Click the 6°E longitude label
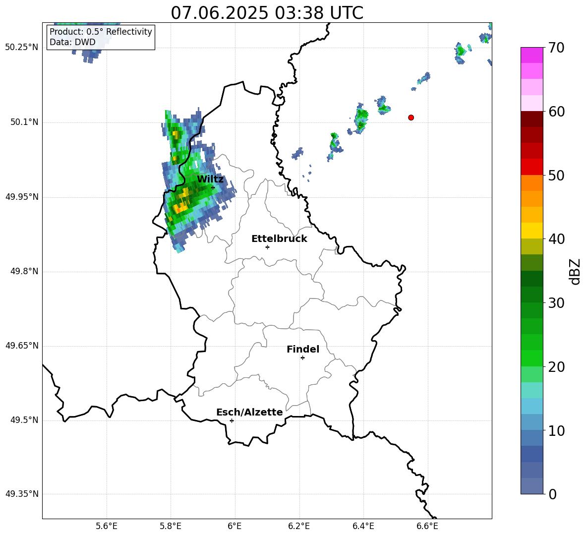The height and width of the screenshot is (536, 587). click(x=235, y=526)
